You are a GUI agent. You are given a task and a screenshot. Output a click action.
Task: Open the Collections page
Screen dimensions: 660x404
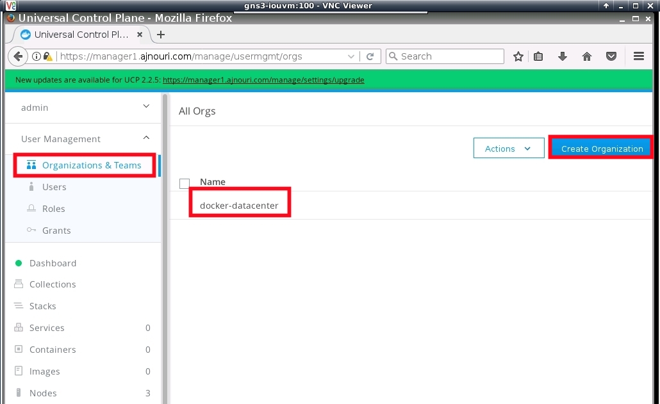click(53, 284)
